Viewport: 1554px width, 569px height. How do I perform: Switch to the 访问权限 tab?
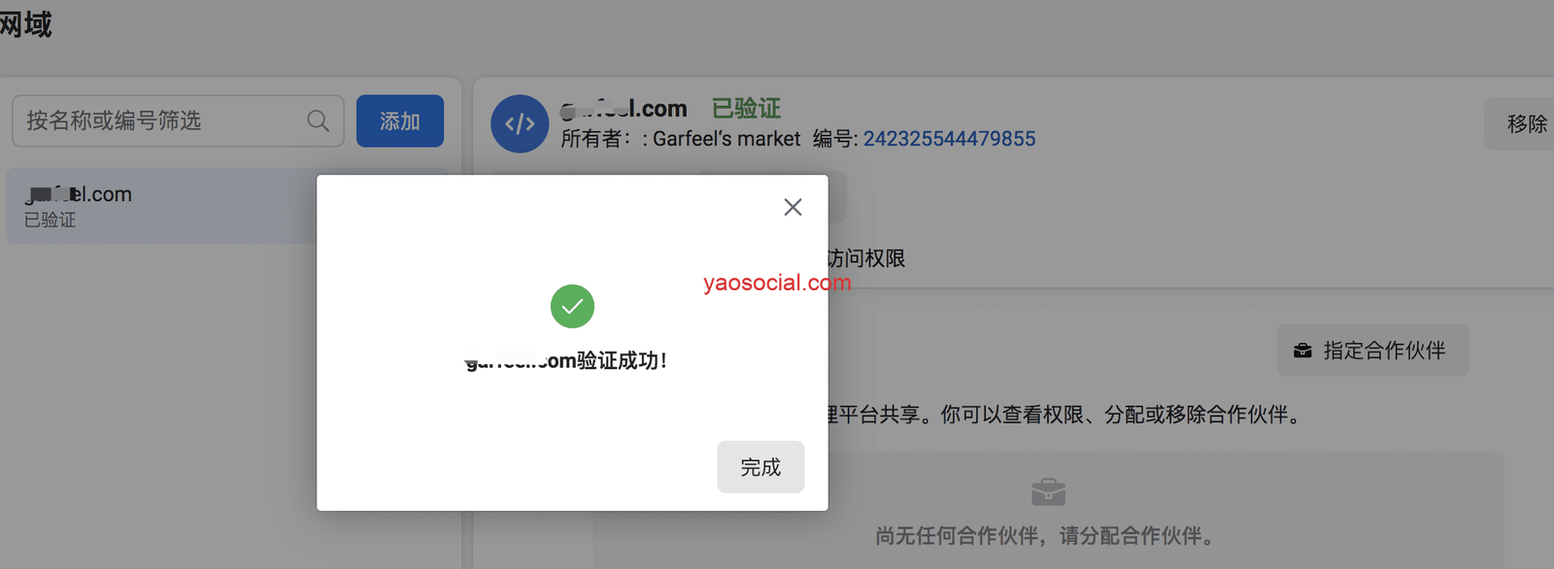coord(866,258)
